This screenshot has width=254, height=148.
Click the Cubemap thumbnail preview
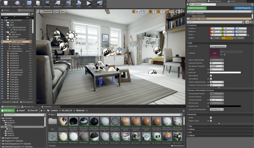214,53
